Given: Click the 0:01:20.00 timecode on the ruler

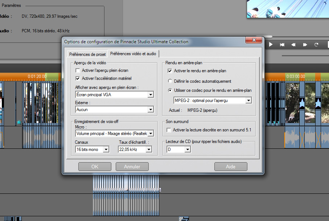Looking at the screenshot, I should click(37, 77).
